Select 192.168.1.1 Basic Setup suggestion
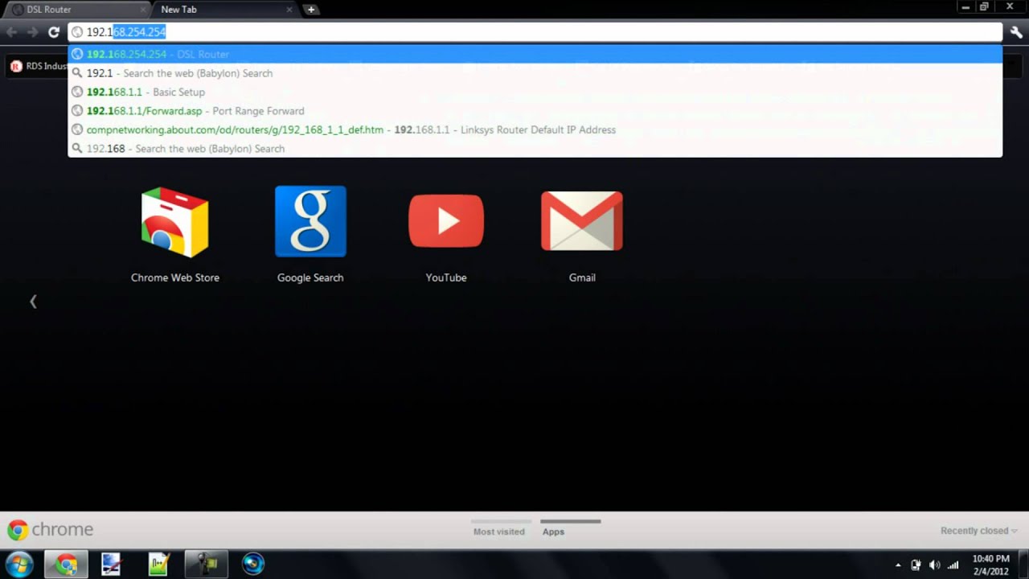The width and height of the screenshot is (1029, 579). [x=535, y=92]
